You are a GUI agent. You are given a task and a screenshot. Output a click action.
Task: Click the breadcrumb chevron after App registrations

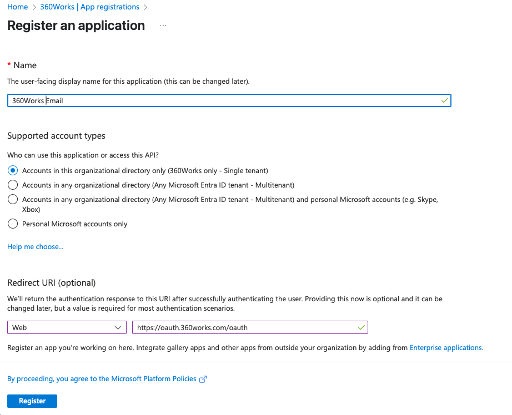tap(145, 7)
